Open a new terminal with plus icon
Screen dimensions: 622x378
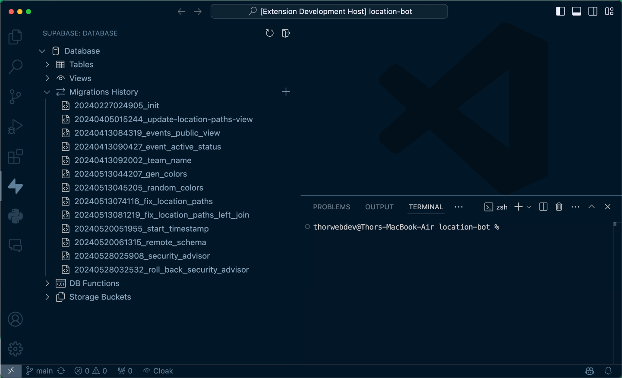click(x=518, y=207)
